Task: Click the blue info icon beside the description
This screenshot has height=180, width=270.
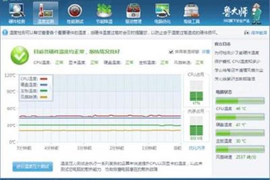Action: coord(5,32)
